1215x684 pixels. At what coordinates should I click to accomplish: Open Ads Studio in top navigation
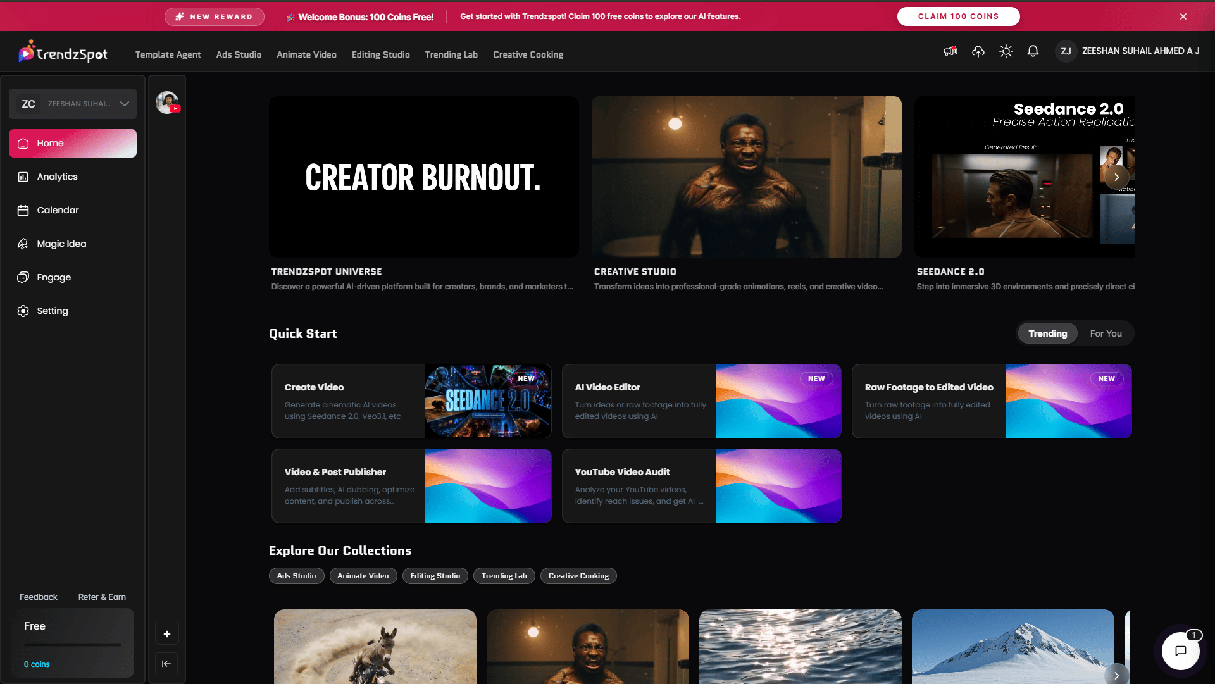[239, 54]
